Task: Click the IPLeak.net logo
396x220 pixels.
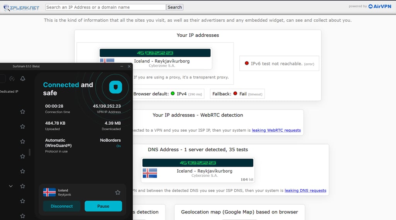Action: pos(22,8)
